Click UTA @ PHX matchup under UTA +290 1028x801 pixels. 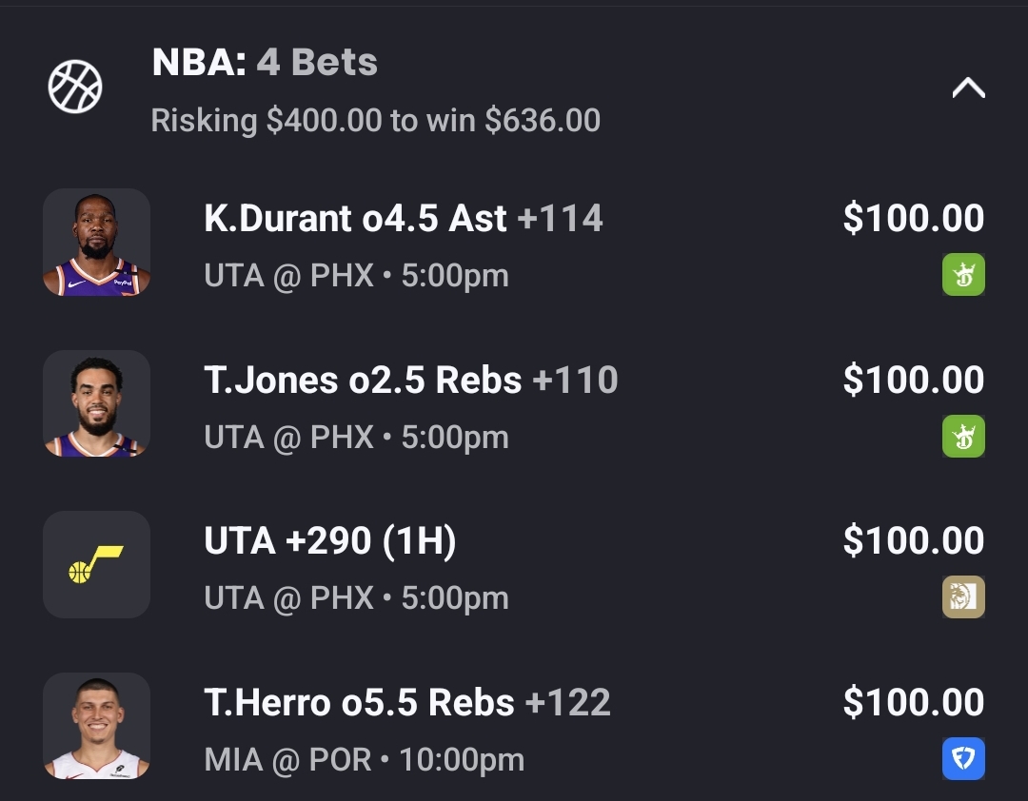click(356, 598)
